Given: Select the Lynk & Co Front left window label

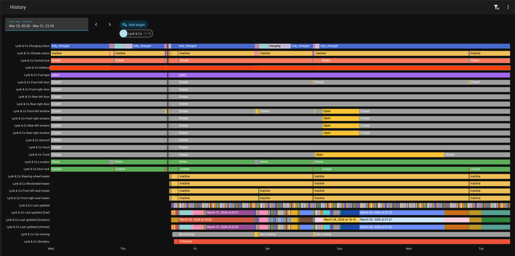Looking at the screenshot, I should [32, 111].
